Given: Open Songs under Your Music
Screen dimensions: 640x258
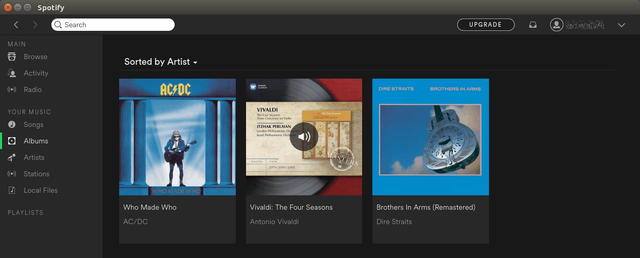Looking at the screenshot, I should (x=33, y=124).
